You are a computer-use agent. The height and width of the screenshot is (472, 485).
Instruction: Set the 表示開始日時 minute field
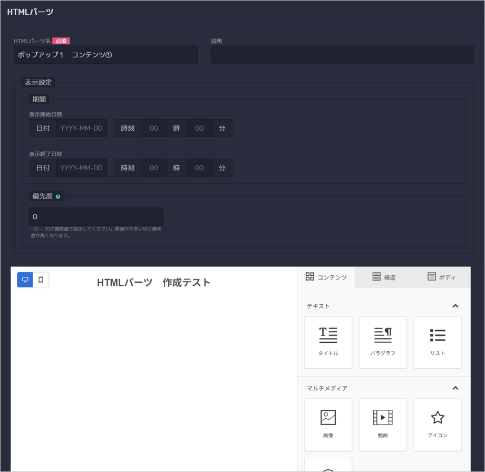199,128
